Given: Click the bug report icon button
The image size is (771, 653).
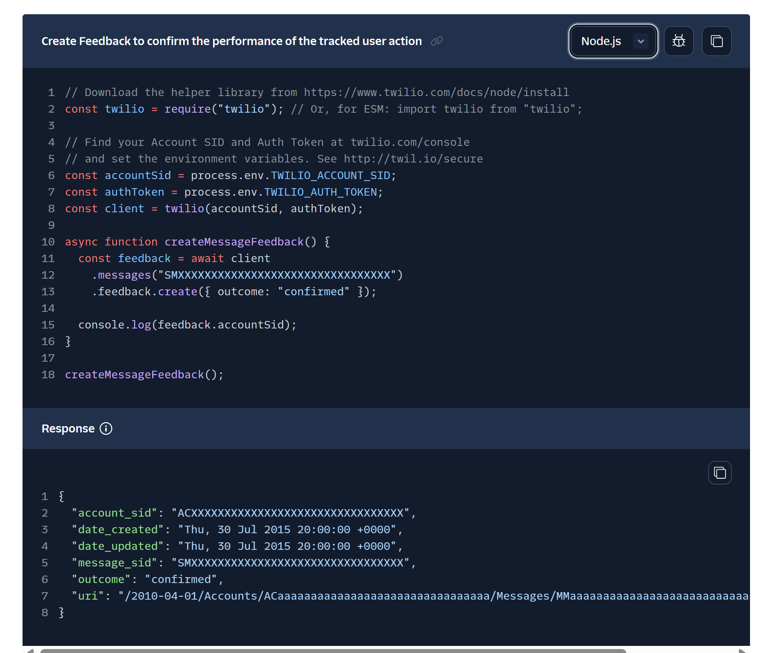Looking at the screenshot, I should [x=679, y=41].
